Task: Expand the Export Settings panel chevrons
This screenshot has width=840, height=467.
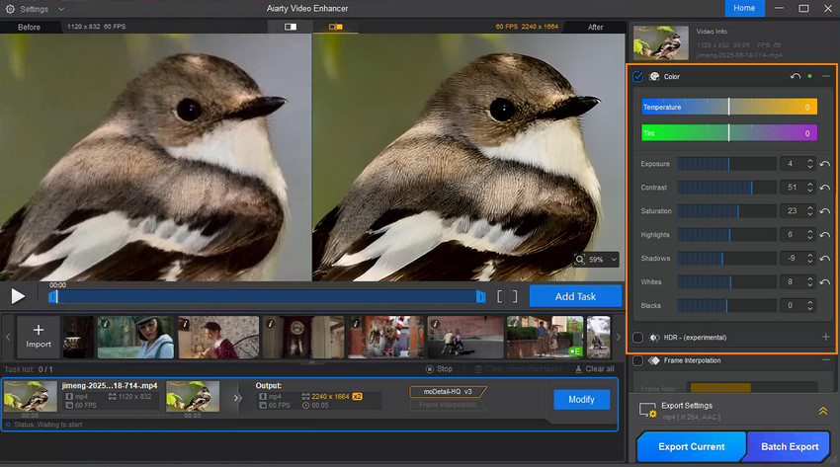Action: coord(822,410)
